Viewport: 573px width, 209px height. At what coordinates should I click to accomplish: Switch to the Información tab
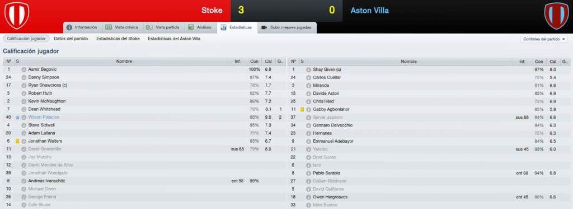82,27
